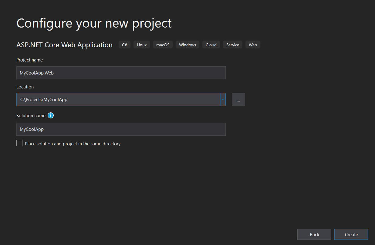
Task: Click the Solution name info icon
Action: pos(51,115)
